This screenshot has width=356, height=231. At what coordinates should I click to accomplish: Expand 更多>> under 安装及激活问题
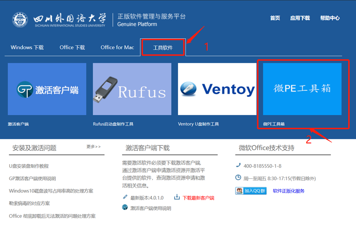pos(94,147)
